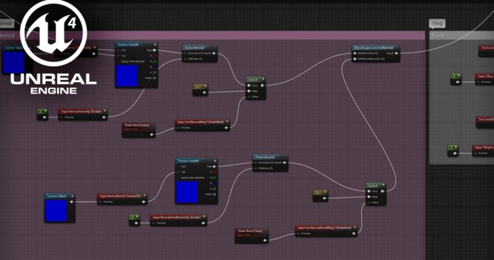Click output pin of Input NormalDetail (Texture2D)

click(x=144, y=201)
